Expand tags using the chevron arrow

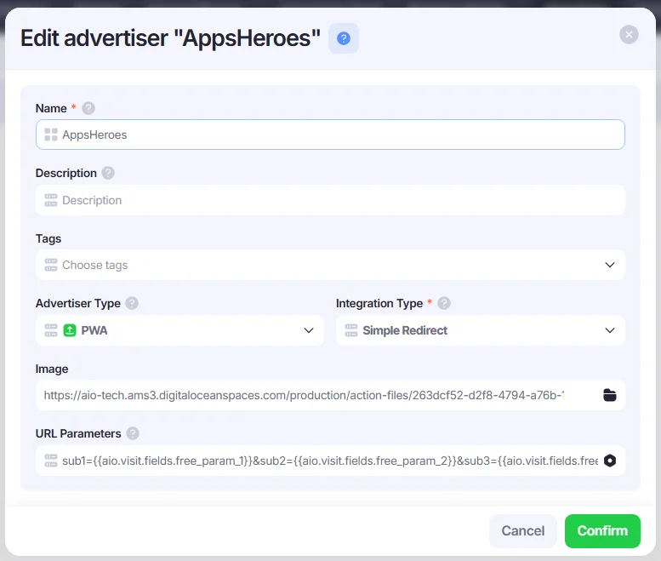pyautogui.click(x=610, y=265)
